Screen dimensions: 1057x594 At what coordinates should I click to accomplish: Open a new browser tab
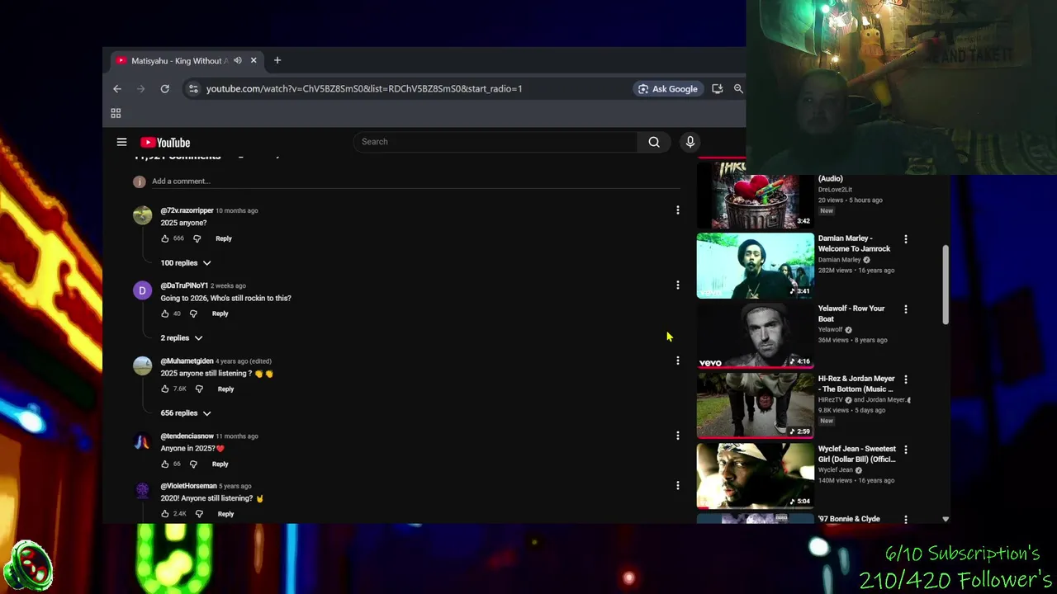point(277,60)
